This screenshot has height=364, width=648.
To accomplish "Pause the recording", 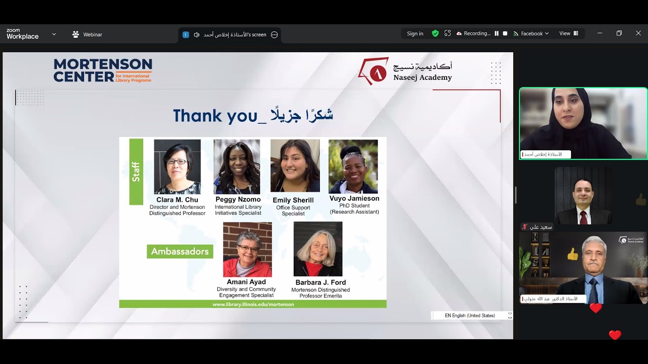I will (x=497, y=33).
